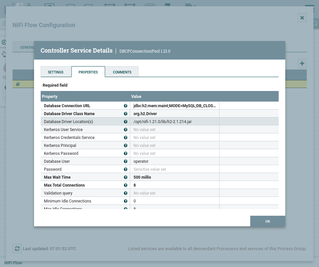Confirm the dialog with the OK button
This screenshot has height=267, width=319.
267,221
